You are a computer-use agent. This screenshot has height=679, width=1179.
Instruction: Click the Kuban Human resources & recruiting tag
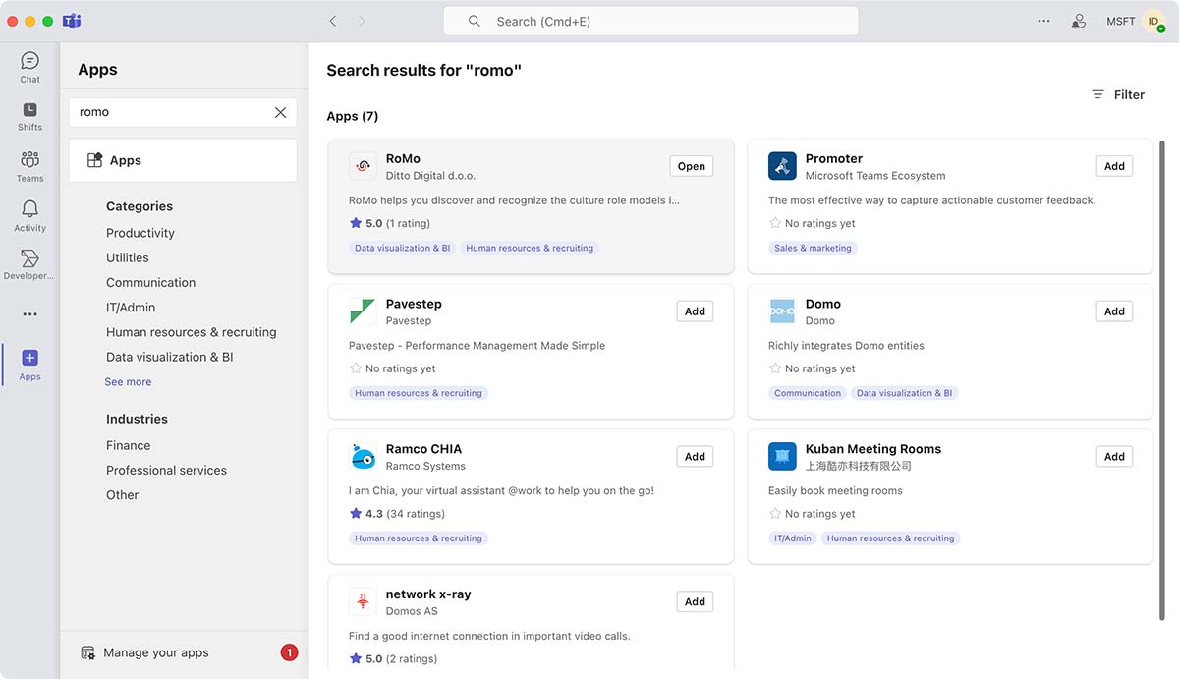(891, 538)
